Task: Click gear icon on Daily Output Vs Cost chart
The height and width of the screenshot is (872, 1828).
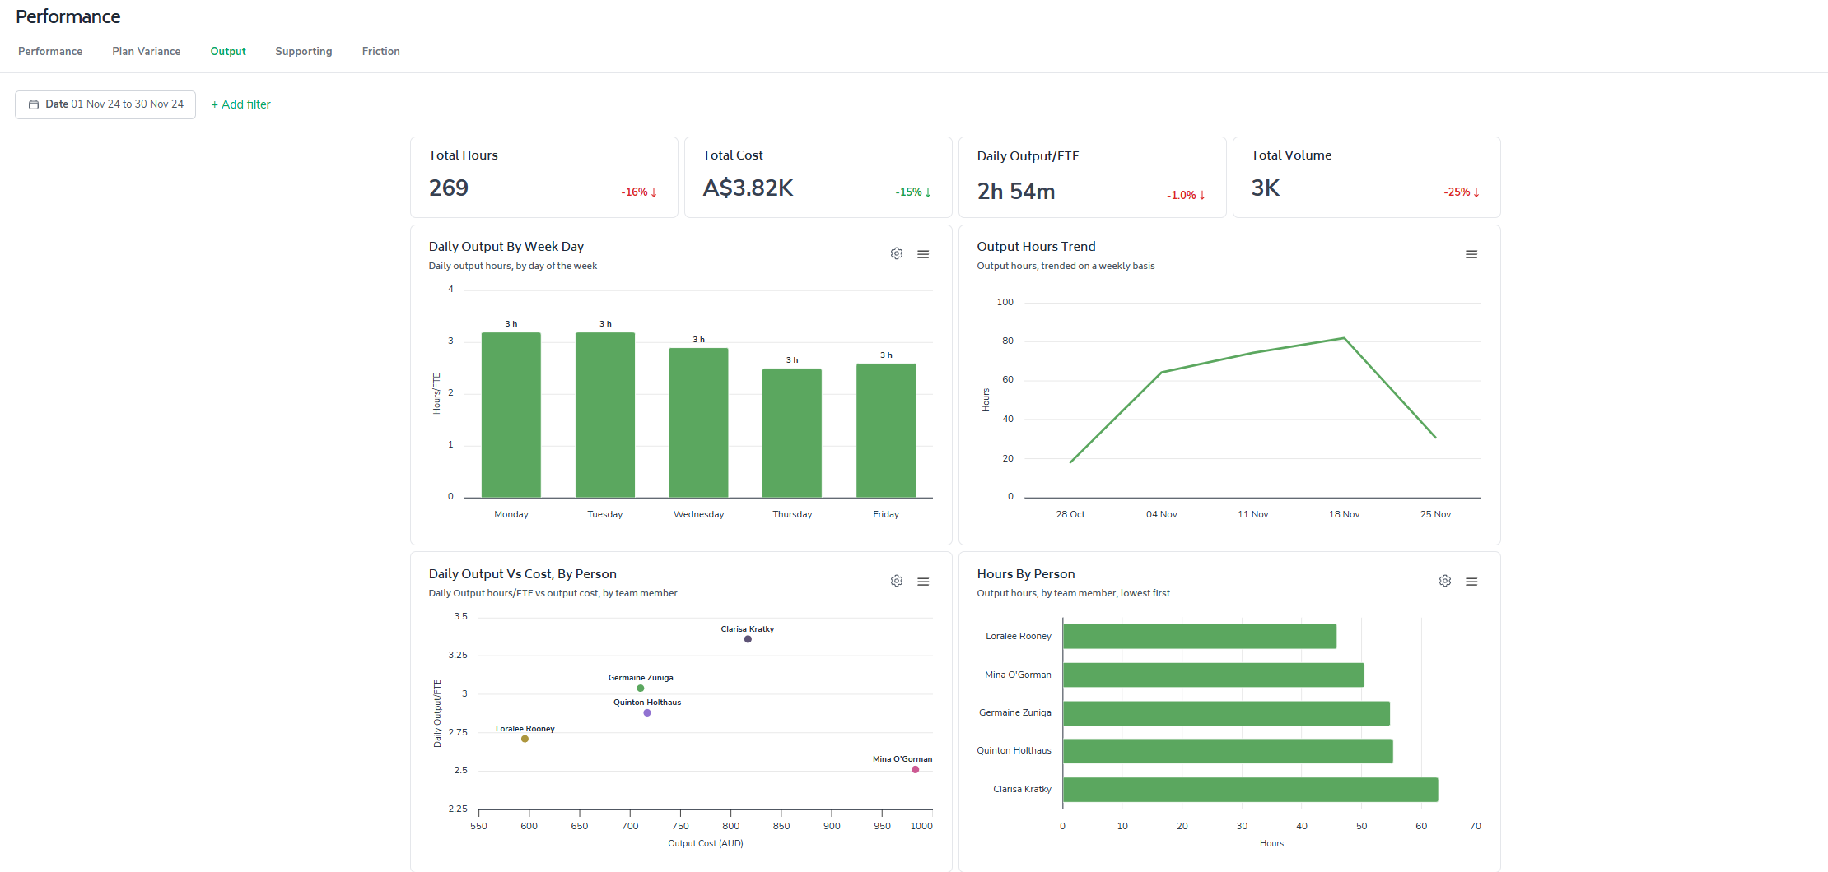Action: coord(897,581)
